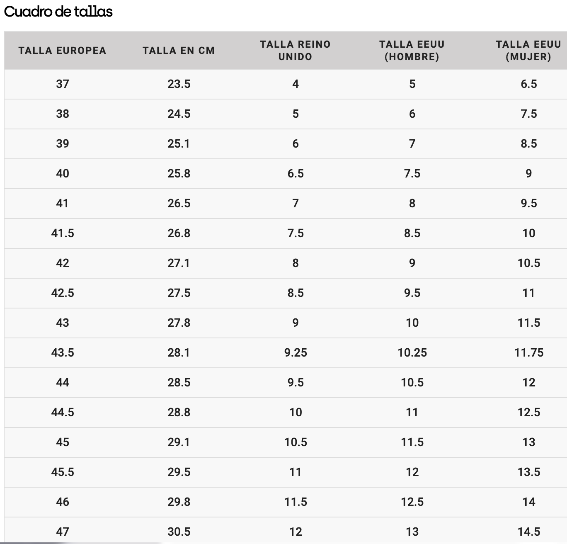Select European size 42.5 cell
The height and width of the screenshot is (544, 567).
(x=63, y=293)
